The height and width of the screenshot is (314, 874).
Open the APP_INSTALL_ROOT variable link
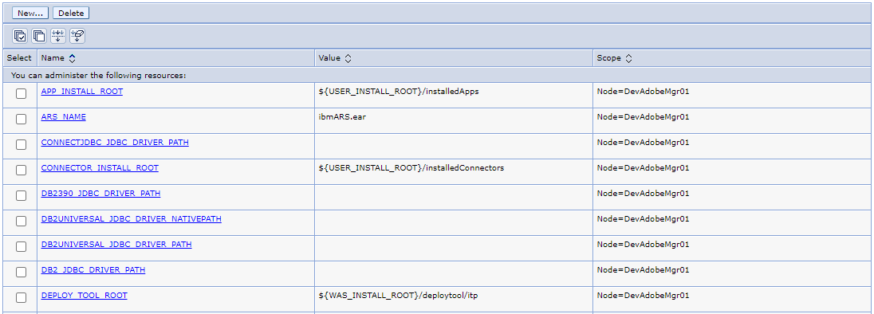[82, 92]
